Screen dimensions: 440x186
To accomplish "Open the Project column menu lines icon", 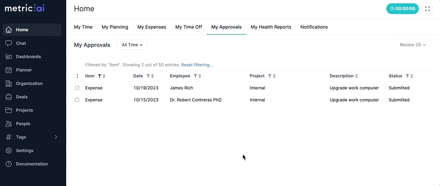I will [274, 76].
